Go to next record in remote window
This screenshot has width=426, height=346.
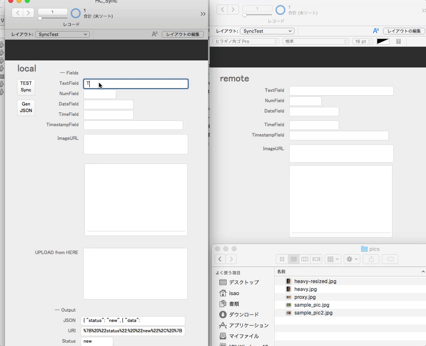[x=233, y=9]
